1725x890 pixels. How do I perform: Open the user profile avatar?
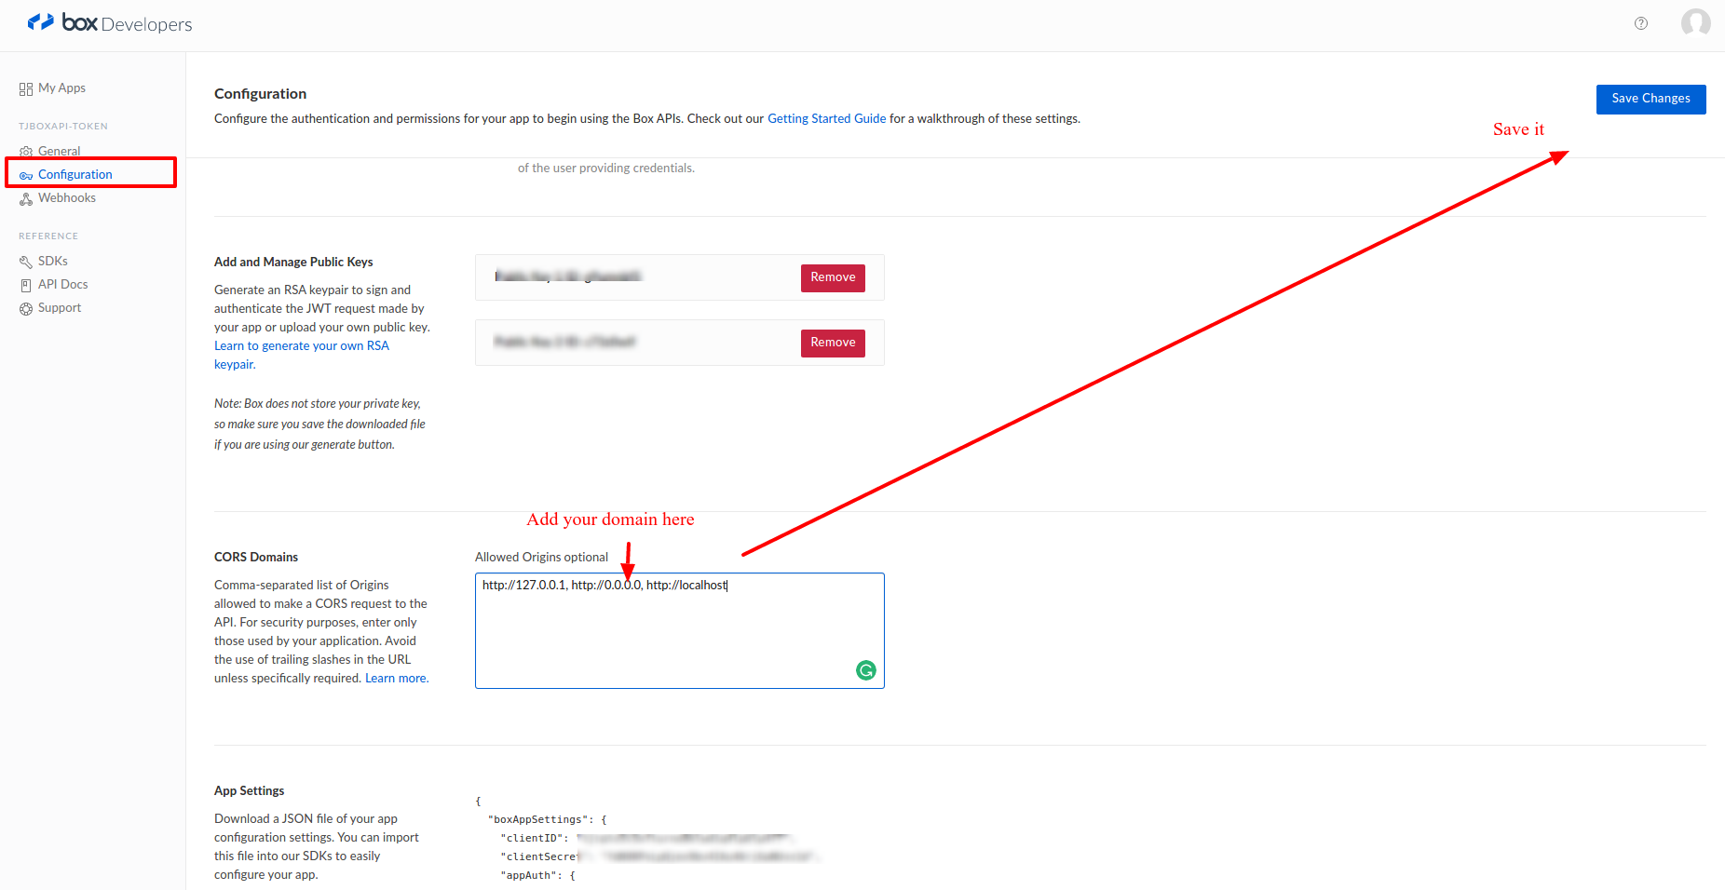1695,22
